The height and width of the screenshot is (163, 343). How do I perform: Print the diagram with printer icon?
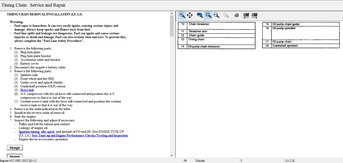point(236,15)
